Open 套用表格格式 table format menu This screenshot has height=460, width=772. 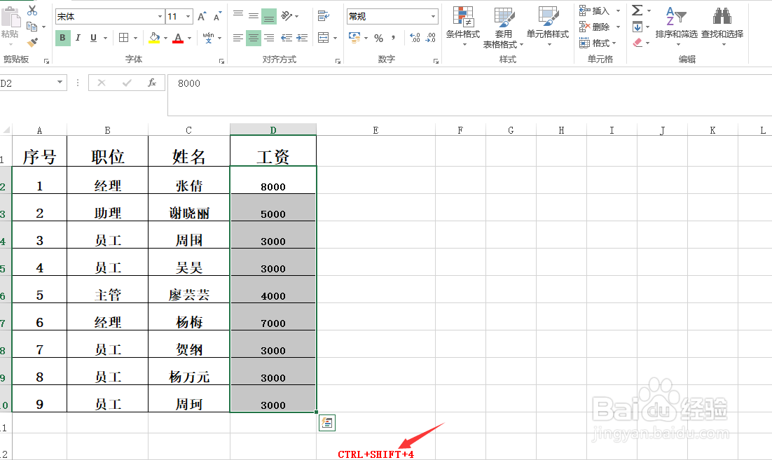(x=503, y=27)
